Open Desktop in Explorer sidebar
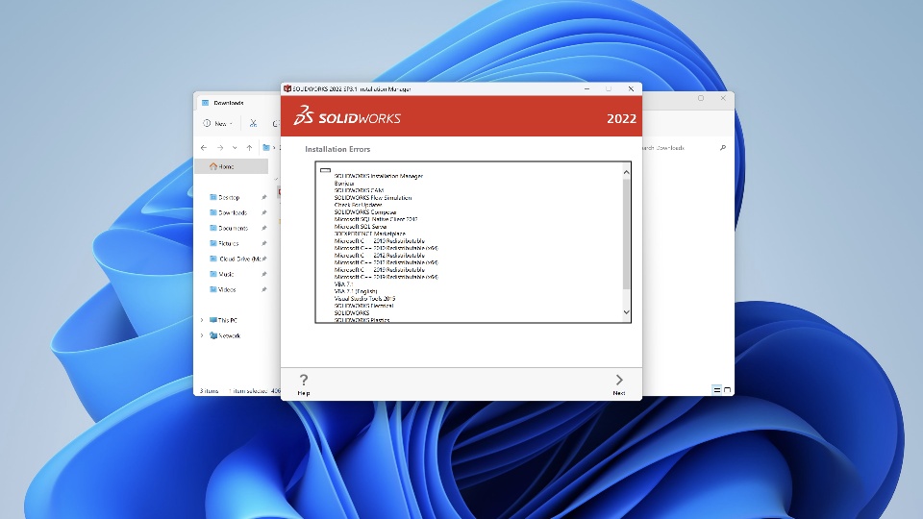 (x=229, y=197)
